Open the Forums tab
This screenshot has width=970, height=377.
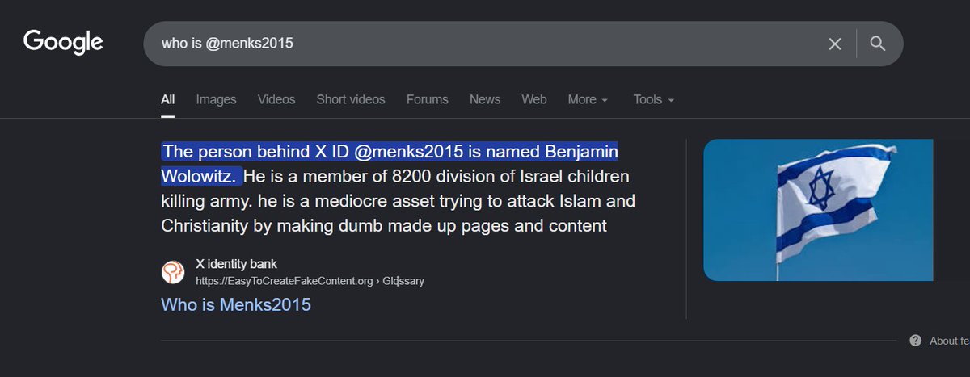tap(428, 99)
